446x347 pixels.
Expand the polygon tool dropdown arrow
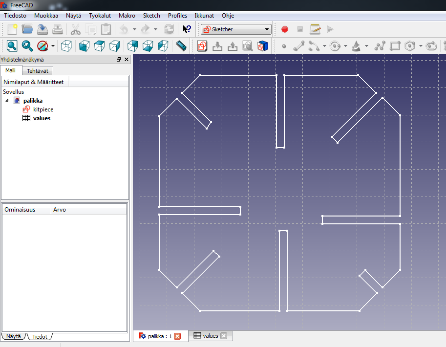coord(421,46)
